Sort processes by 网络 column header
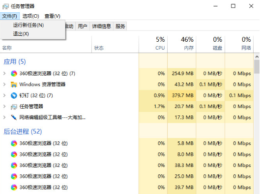 click(239, 44)
